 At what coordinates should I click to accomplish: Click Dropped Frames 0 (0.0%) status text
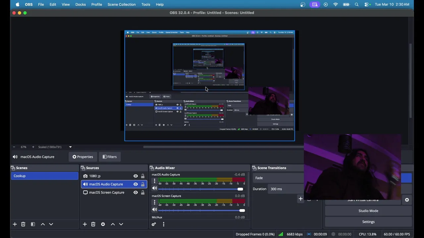pos(255,234)
